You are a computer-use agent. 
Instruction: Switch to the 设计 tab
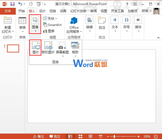click(x=42, y=11)
